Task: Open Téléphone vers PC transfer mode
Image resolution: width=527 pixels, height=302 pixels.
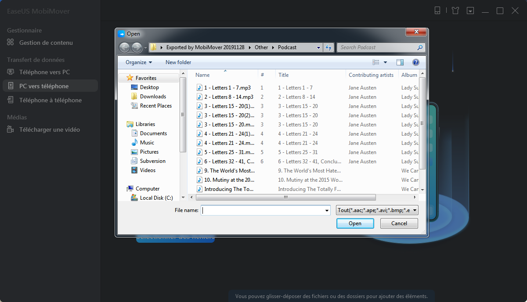Action: pyautogui.click(x=44, y=72)
